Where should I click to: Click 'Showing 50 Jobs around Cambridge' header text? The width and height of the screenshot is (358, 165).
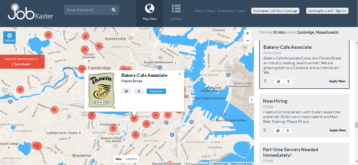299,32
